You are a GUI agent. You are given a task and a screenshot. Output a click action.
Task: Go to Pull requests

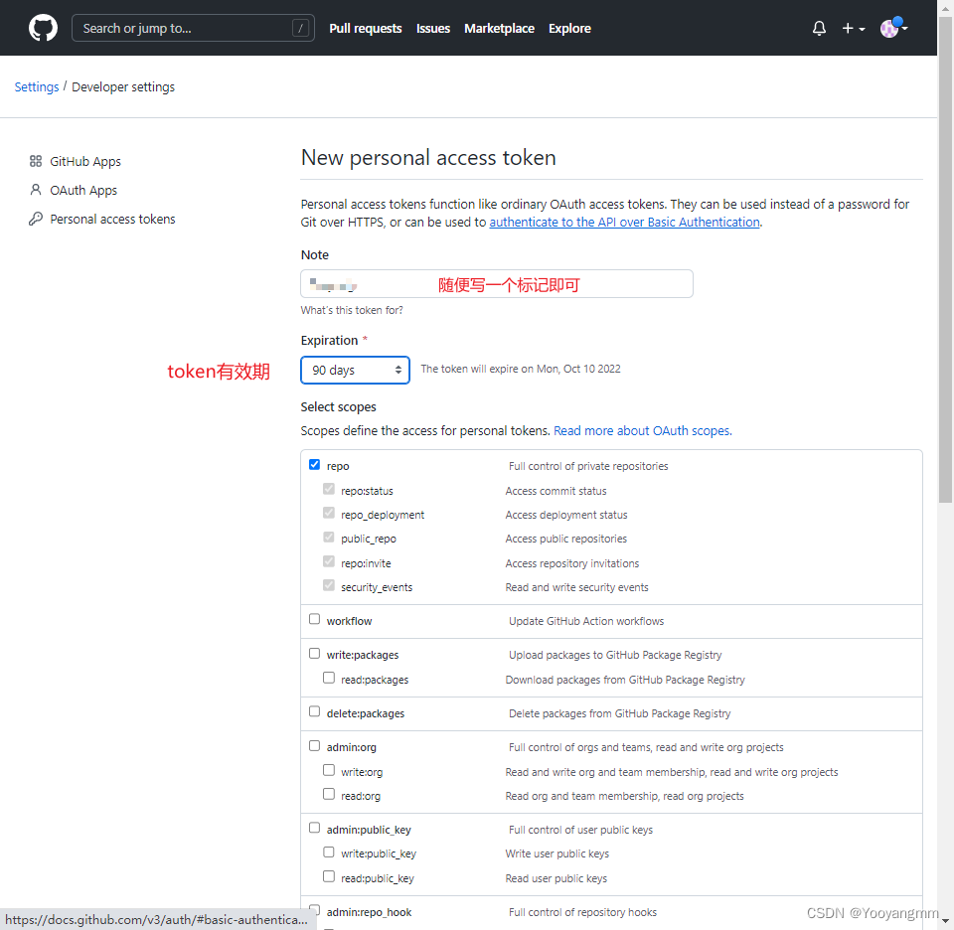pyautogui.click(x=365, y=28)
